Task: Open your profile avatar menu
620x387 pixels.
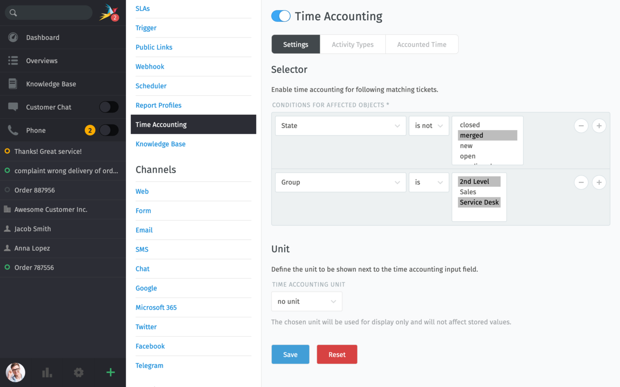Action: 15,372
